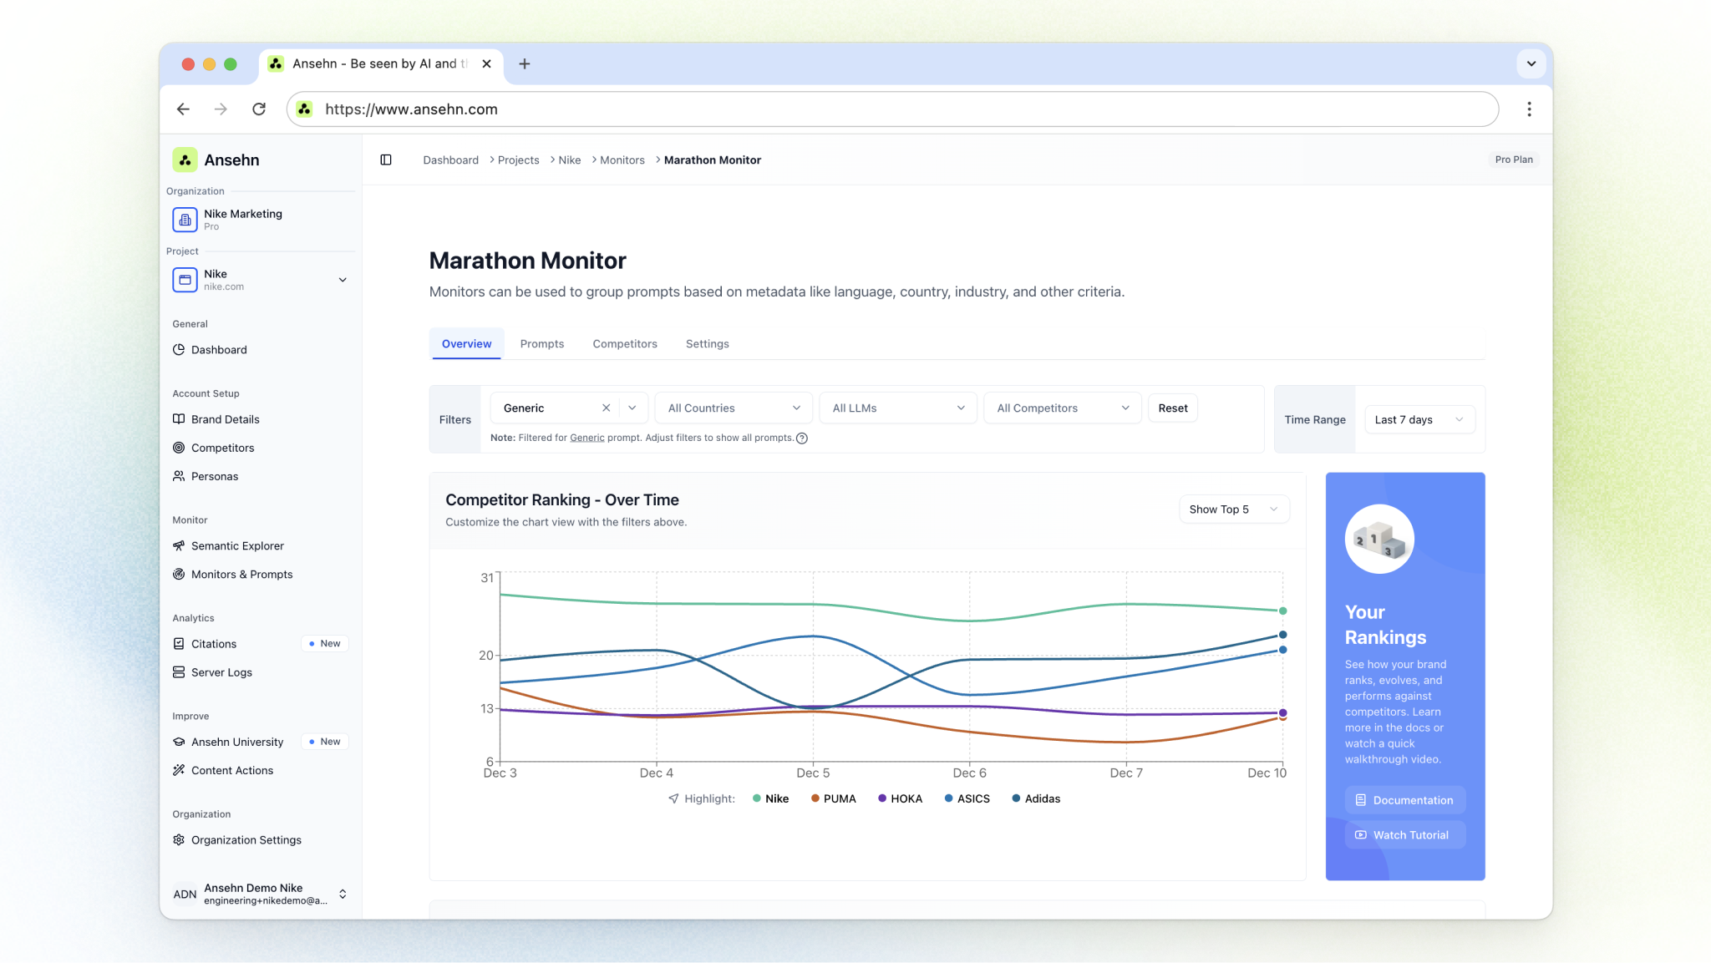Switch to the Competitors tab
Screen dimensions: 1711x963
pyautogui.click(x=624, y=343)
